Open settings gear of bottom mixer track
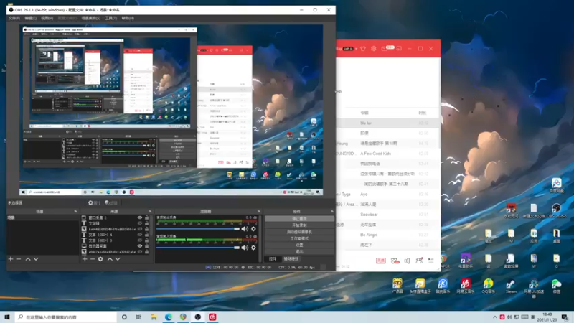Viewport: 574px width, 323px height. tap(253, 248)
